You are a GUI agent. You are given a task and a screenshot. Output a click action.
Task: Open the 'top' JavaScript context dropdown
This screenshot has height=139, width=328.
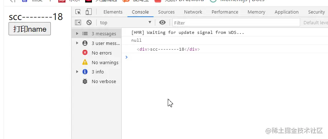pos(126,22)
